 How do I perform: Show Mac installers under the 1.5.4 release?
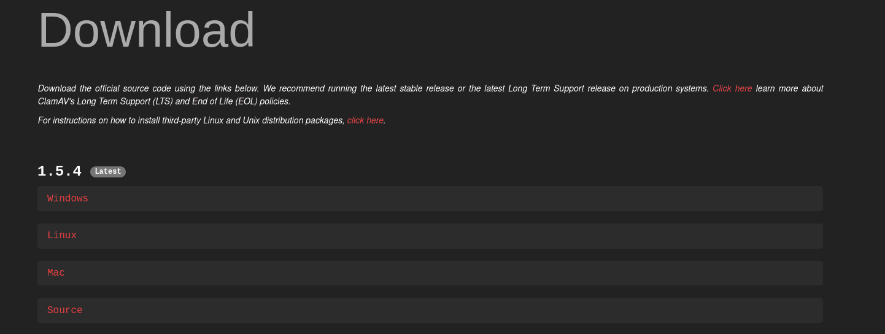[430, 273]
